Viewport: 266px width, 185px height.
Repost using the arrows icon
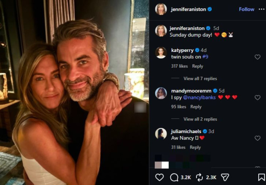point(199,177)
